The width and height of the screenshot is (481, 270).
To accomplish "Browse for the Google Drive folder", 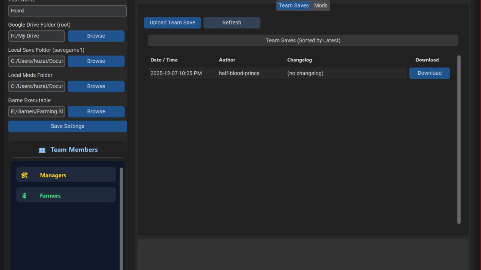I will (96, 36).
